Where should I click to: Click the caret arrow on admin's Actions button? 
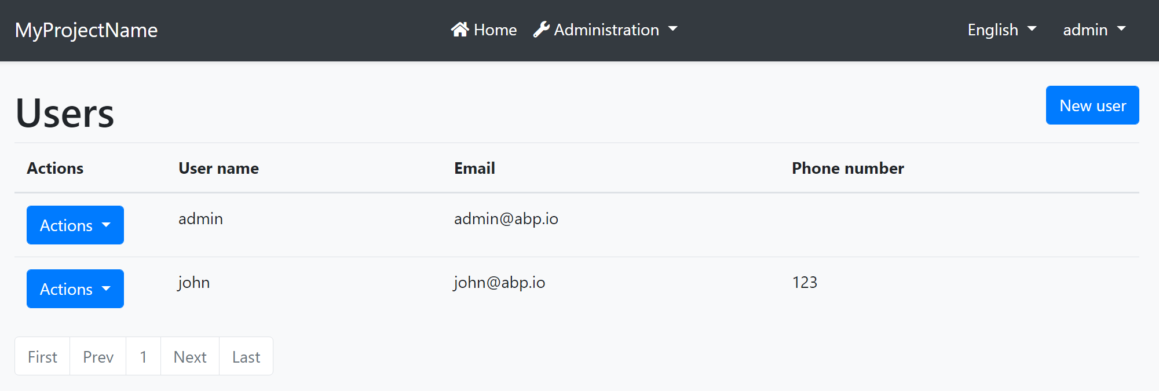(x=107, y=226)
